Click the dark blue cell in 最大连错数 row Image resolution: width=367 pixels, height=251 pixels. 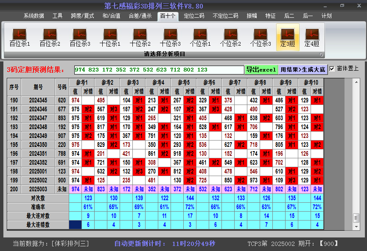[76, 225]
